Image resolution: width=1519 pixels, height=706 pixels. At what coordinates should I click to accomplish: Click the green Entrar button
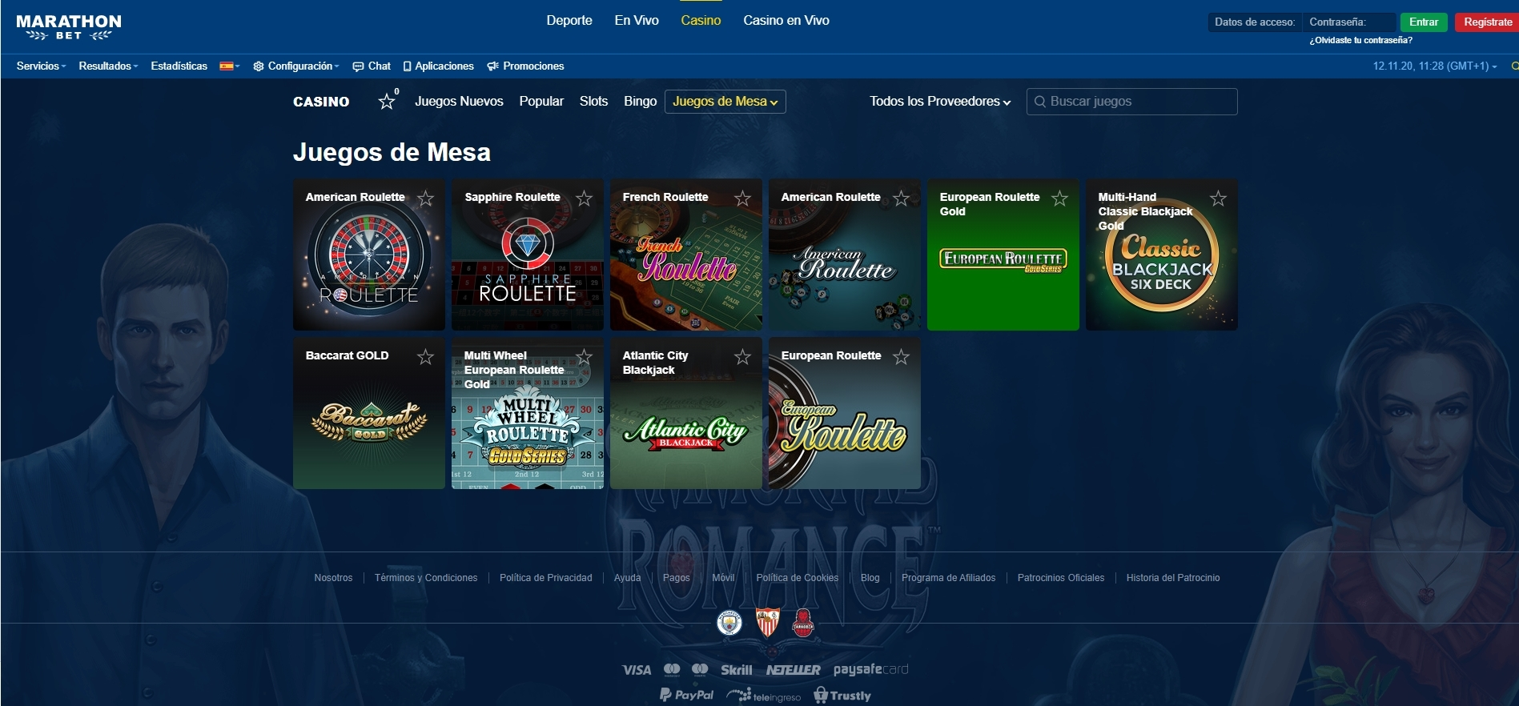1424,22
